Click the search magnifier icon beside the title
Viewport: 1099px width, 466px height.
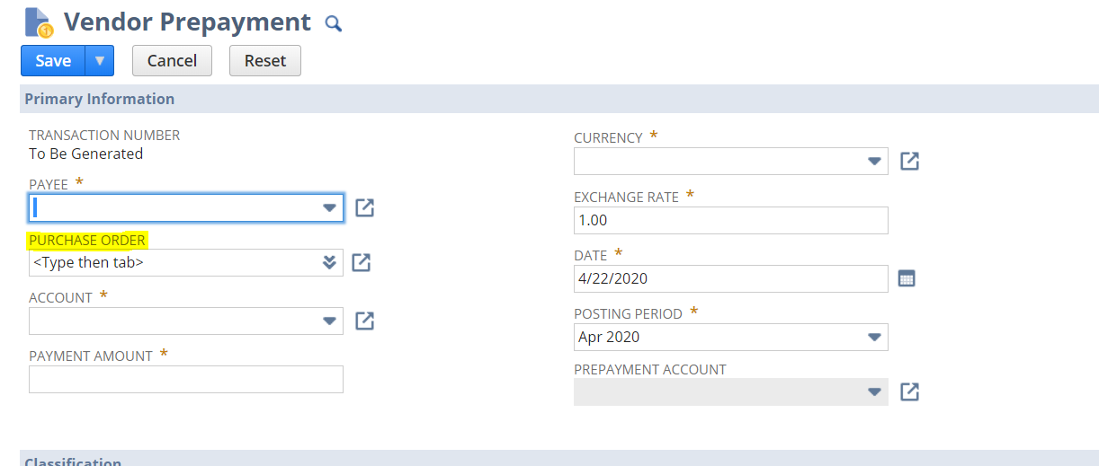pos(334,24)
